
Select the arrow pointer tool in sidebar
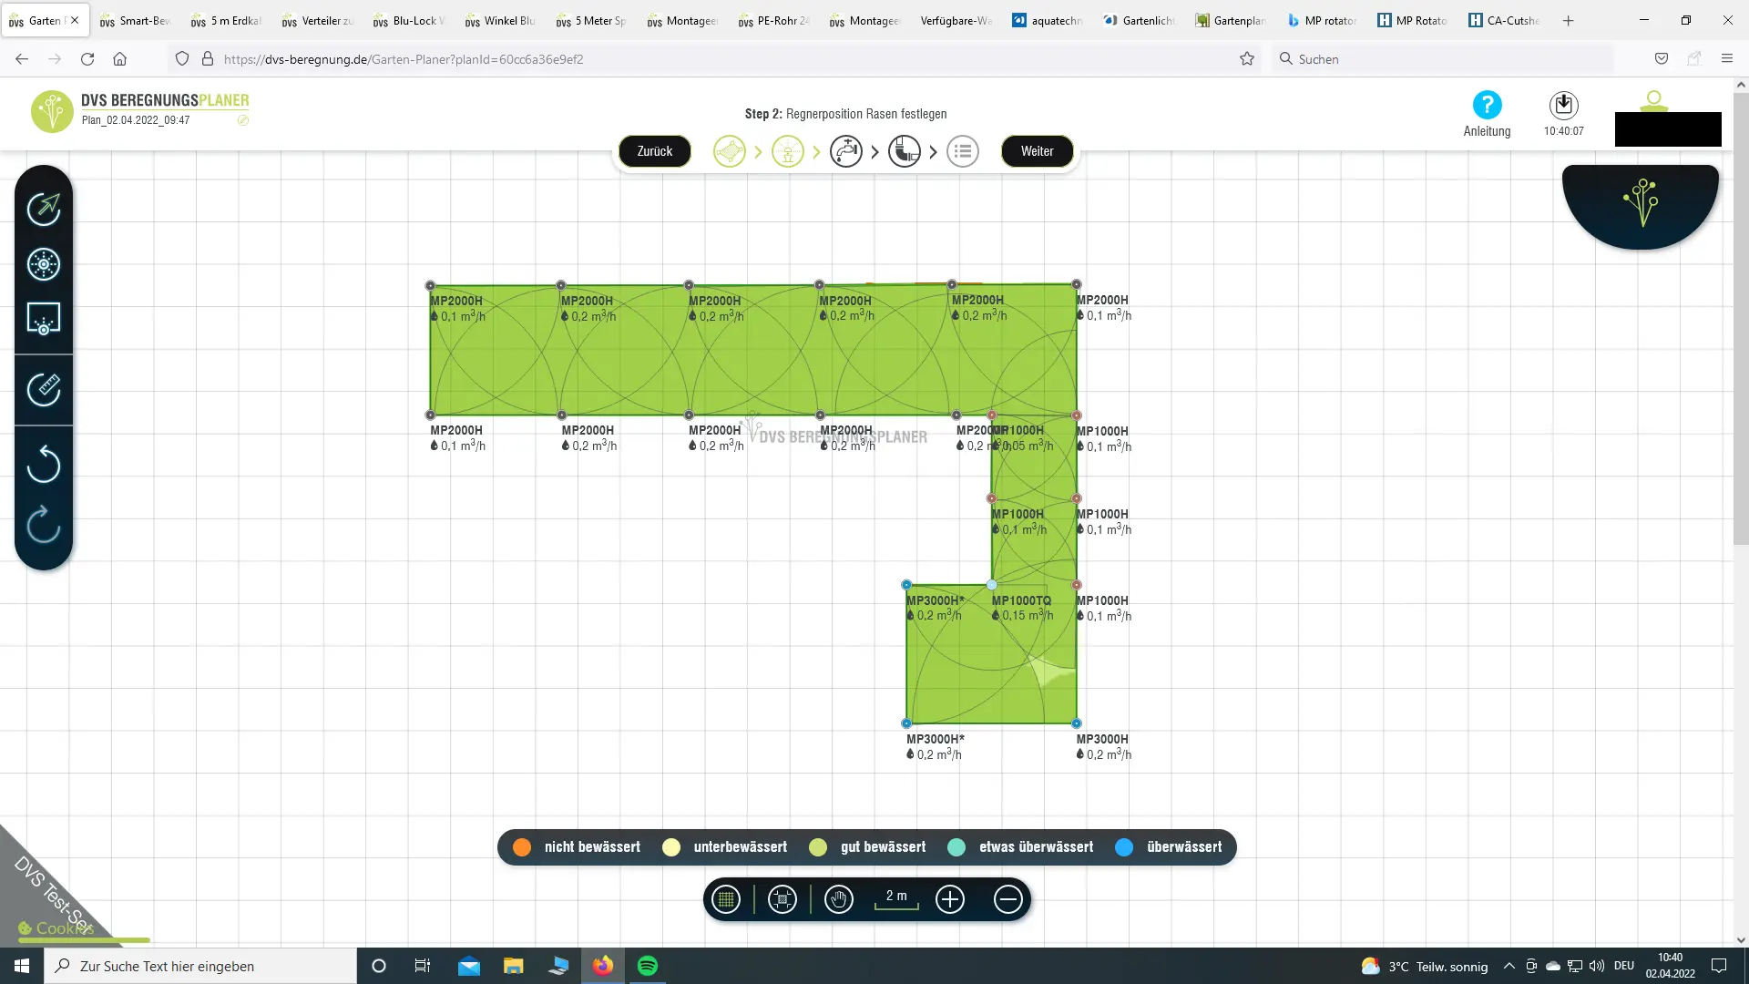pos(44,209)
